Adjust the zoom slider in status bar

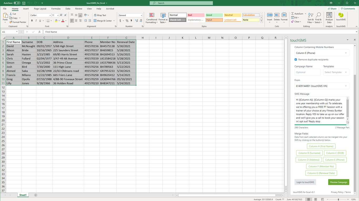click(x=338, y=199)
